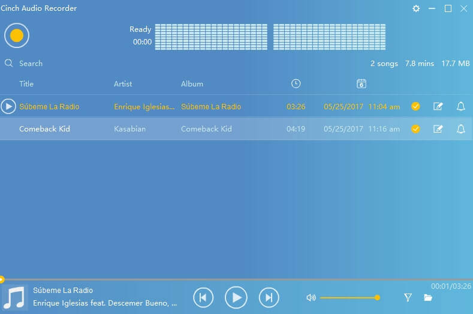Viewport: 473px width, 314px height.
Task: Sort by the Album column header
Action: [x=192, y=83]
